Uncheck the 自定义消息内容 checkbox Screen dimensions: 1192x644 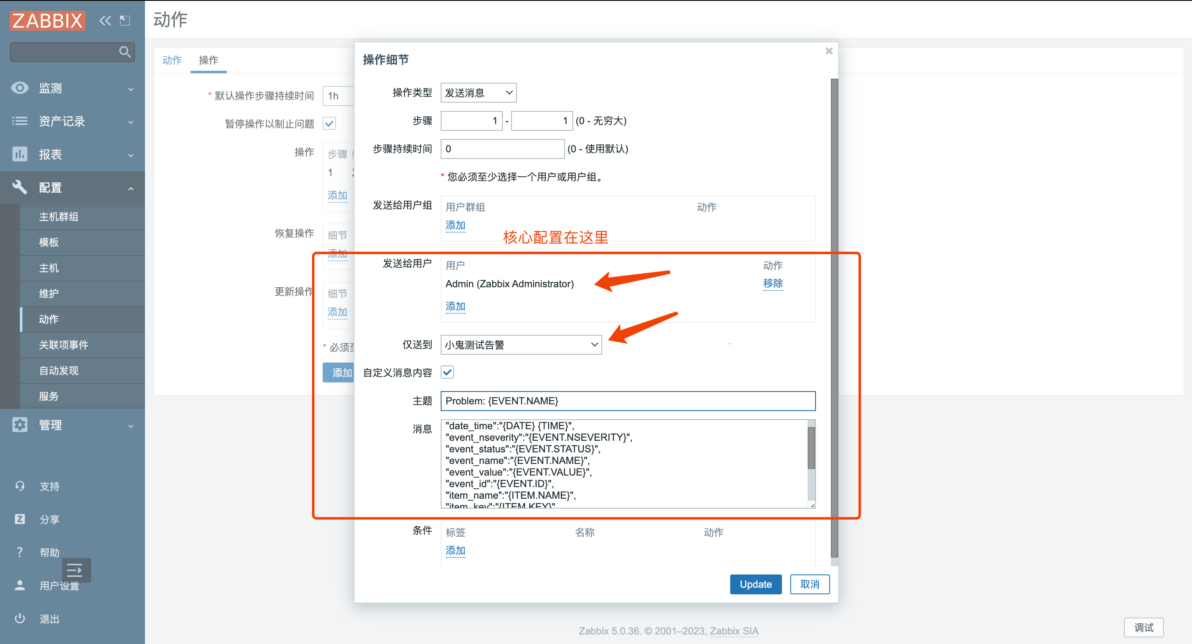[x=447, y=372]
